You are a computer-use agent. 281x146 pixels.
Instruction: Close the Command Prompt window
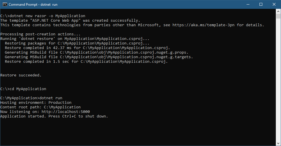click(274, 5)
